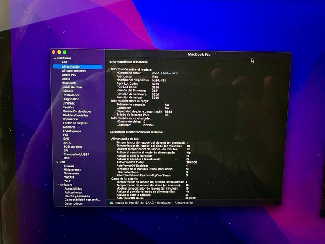Image resolution: width=325 pixels, height=244 pixels.
Task: Select Compatibilidad con archi... entry
Action: click(82, 200)
